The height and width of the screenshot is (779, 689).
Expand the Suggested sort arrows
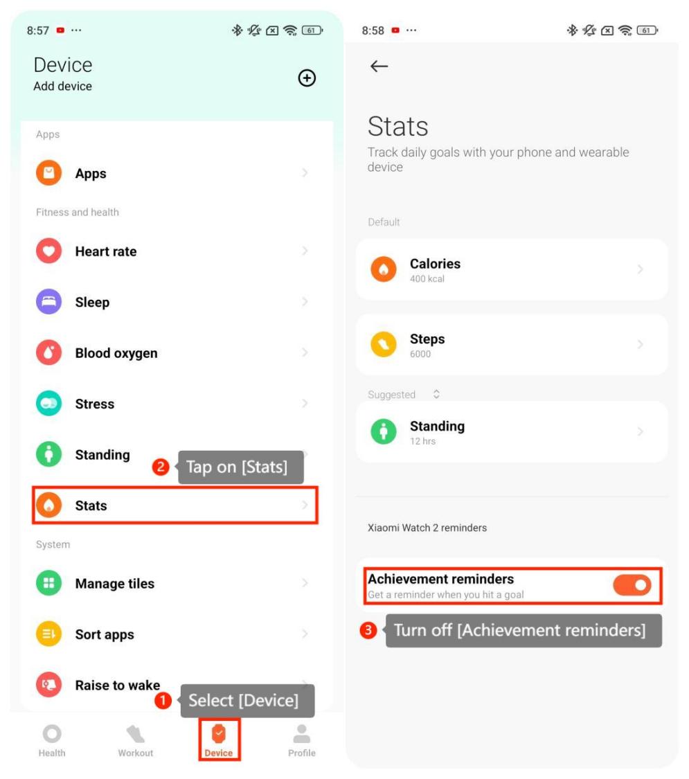(x=436, y=394)
